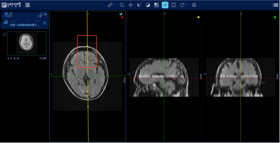Expand the rotate options dropdown arrow
280x143 pixels.
coord(187,5)
